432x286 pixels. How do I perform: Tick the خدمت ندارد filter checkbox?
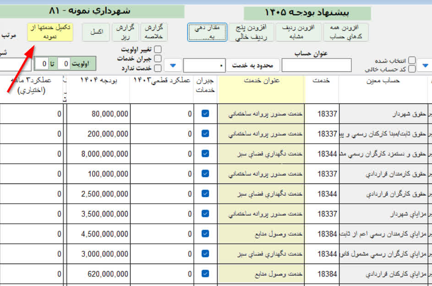point(158,68)
